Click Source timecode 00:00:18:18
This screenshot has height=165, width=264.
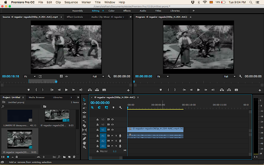pos(11,76)
